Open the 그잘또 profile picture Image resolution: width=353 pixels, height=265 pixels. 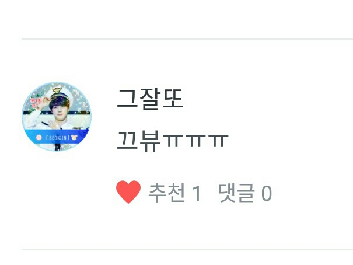[57, 117]
